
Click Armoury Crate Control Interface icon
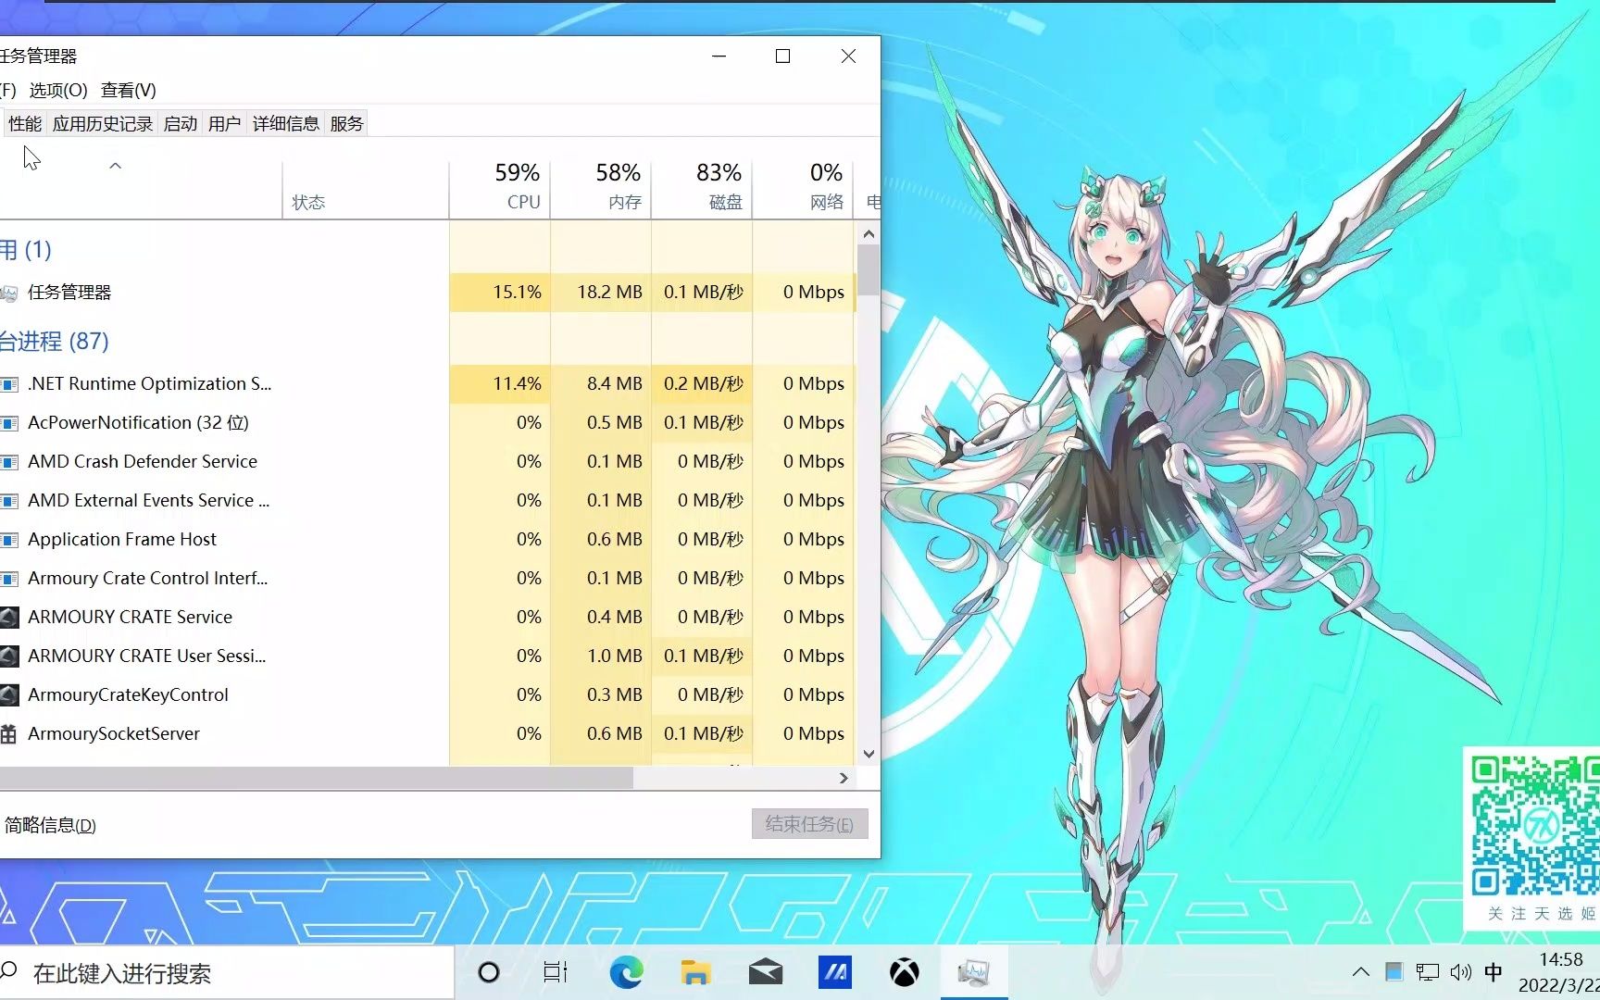8,579
